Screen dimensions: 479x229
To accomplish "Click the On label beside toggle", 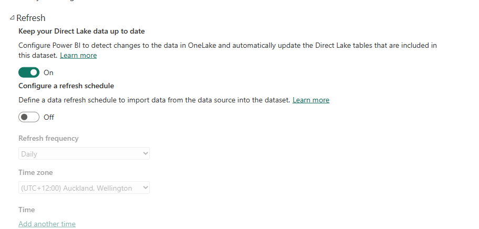I will coord(48,72).
